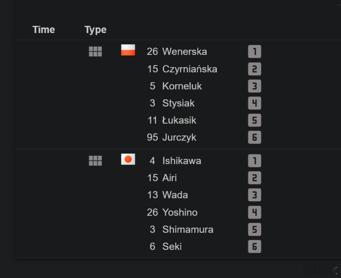Select player 4 Ishikawa
This screenshot has width=341, height=278.
175,161
